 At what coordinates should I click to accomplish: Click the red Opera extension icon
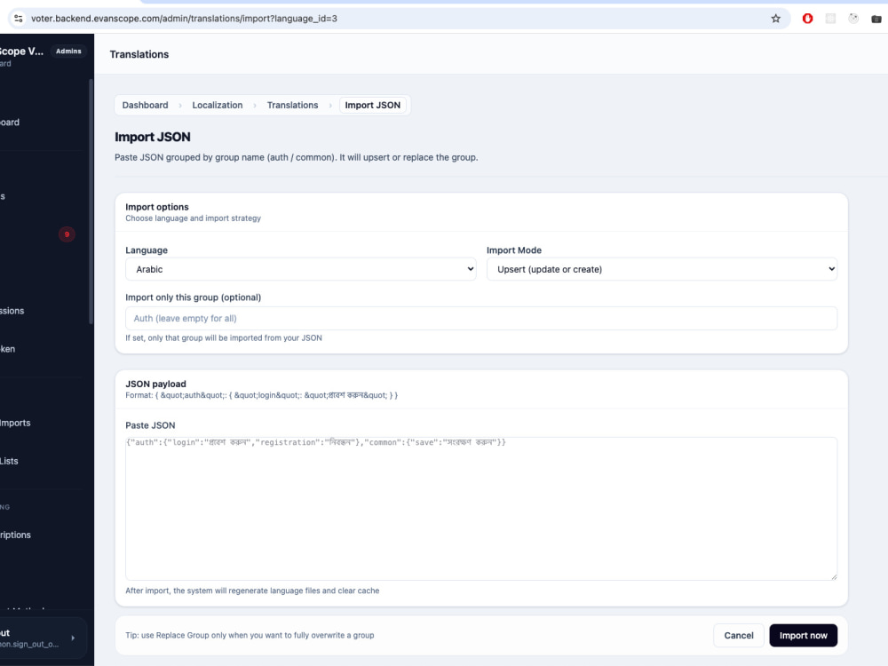pos(807,19)
